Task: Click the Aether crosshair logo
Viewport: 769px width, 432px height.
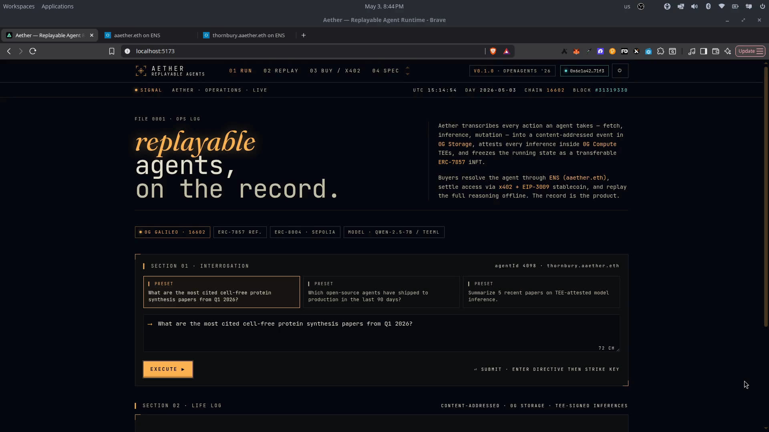Action: [x=141, y=71]
